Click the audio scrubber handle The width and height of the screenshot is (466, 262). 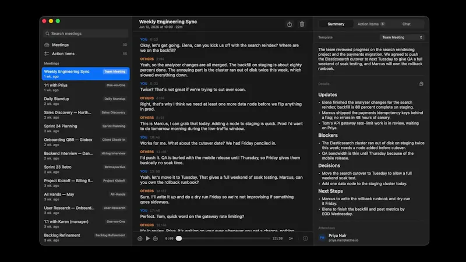tap(179, 239)
